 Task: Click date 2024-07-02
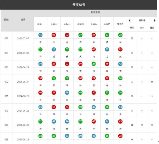[x=23, y=53]
